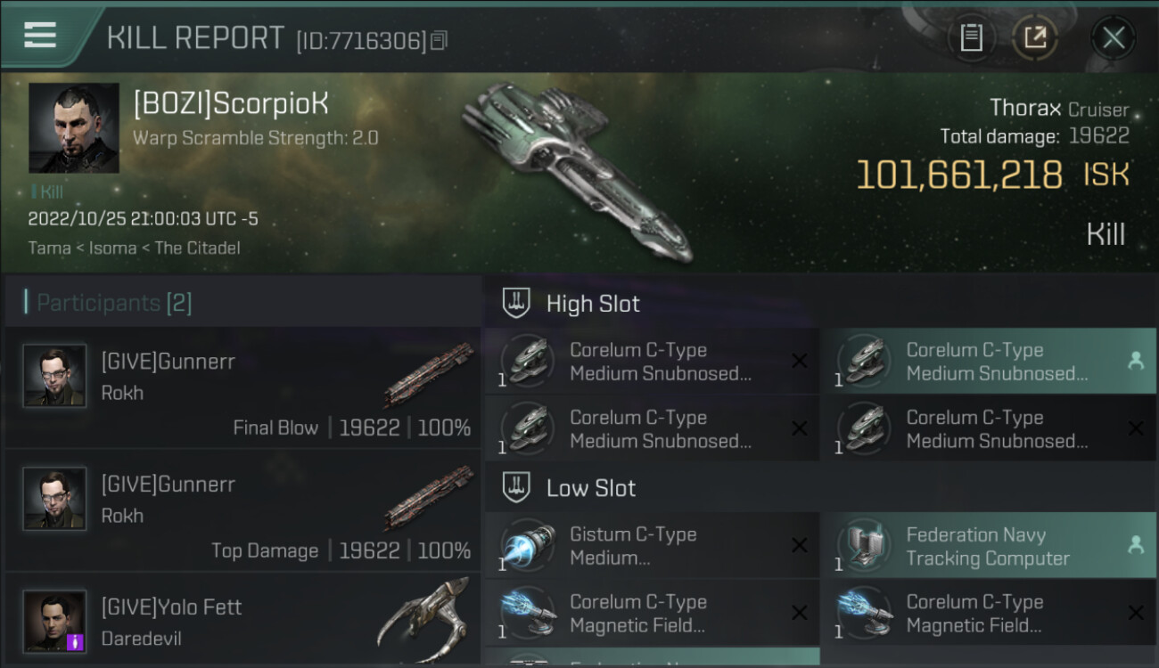This screenshot has width=1159, height=668.
Task: Click the Low Slot section icon
Action: click(516, 488)
